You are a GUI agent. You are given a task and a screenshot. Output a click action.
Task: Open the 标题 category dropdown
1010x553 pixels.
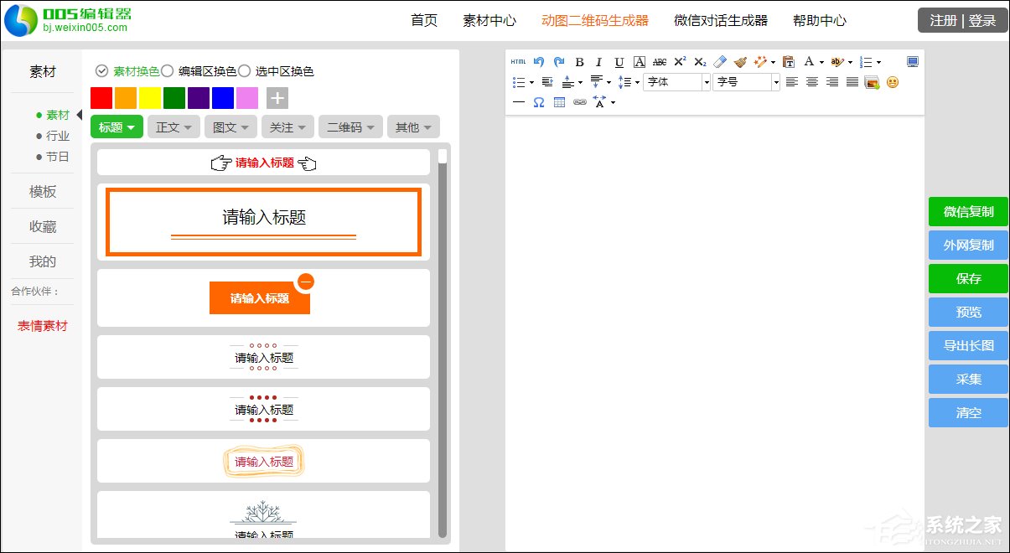[116, 127]
